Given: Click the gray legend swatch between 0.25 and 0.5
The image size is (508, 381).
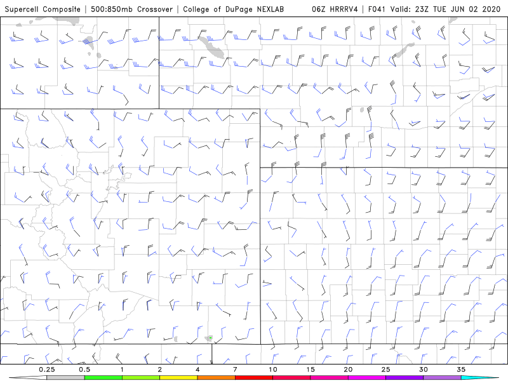Looking at the screenshot, I should (65, 378).
